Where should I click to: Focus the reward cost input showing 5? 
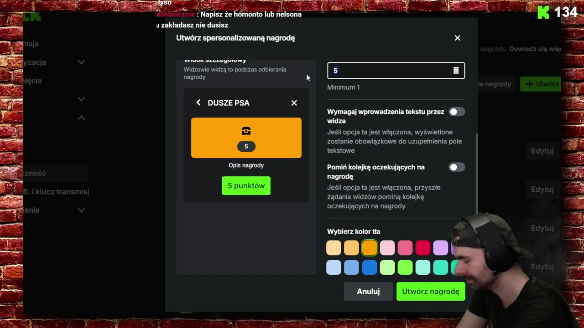pyautogui.click(x=396, y=71)
